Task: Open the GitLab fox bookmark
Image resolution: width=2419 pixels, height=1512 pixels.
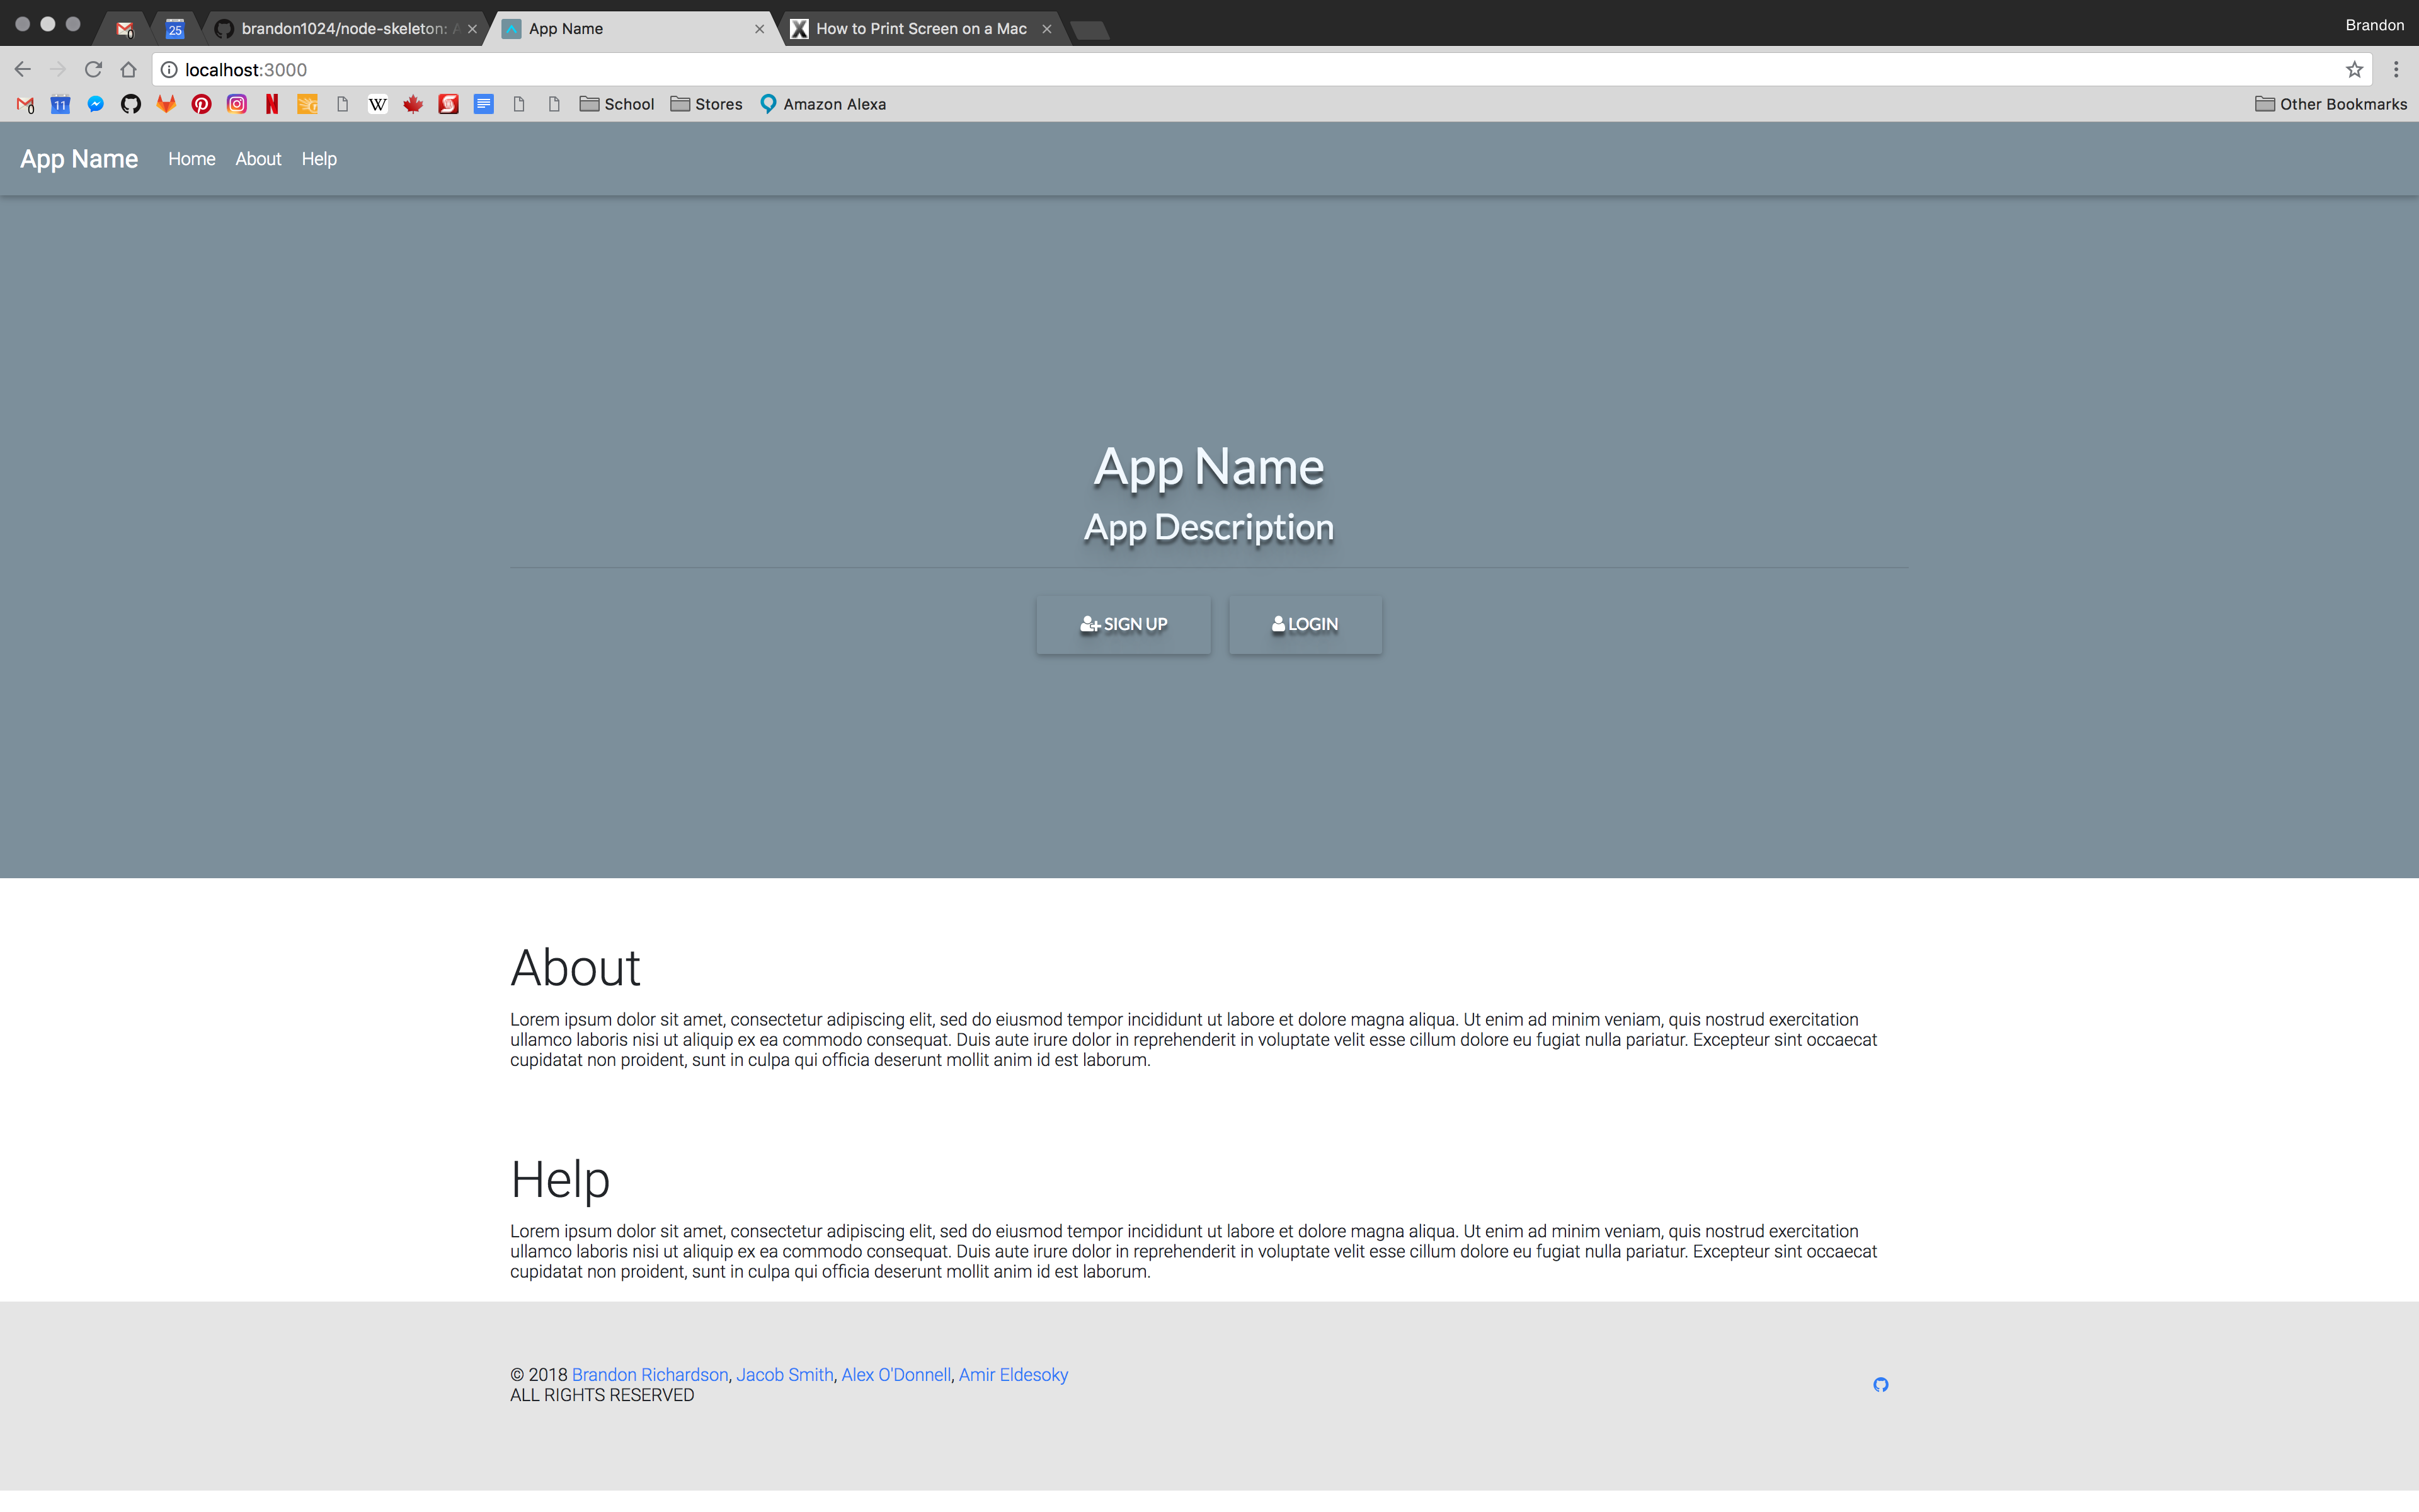Action: tap(166, 104)
